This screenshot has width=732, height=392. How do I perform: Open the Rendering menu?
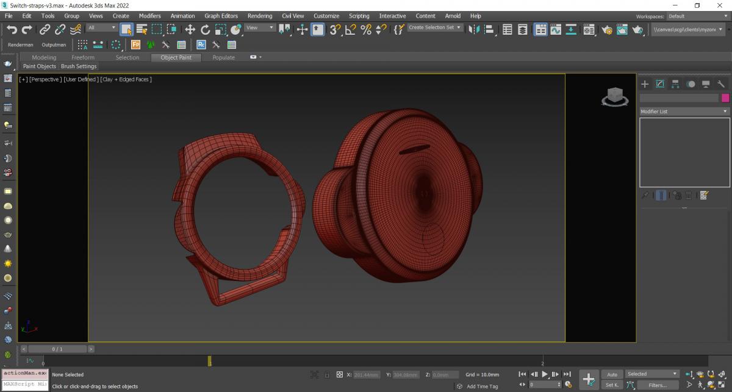[x=260, y=16]
